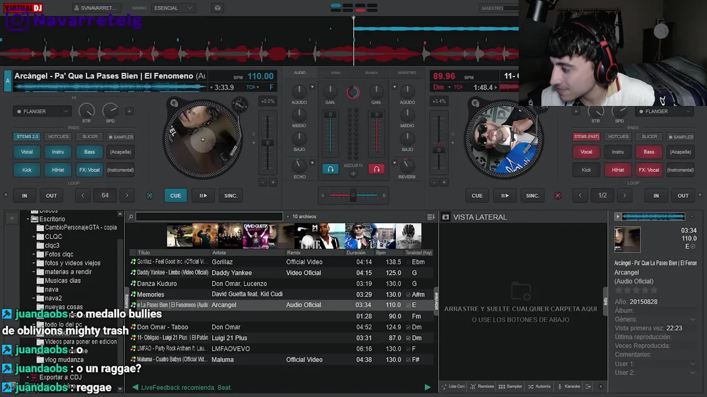The width and height of the screenshot is (707, 397).
Task: Click the left deck CUE button
Action: pos(175,195)
